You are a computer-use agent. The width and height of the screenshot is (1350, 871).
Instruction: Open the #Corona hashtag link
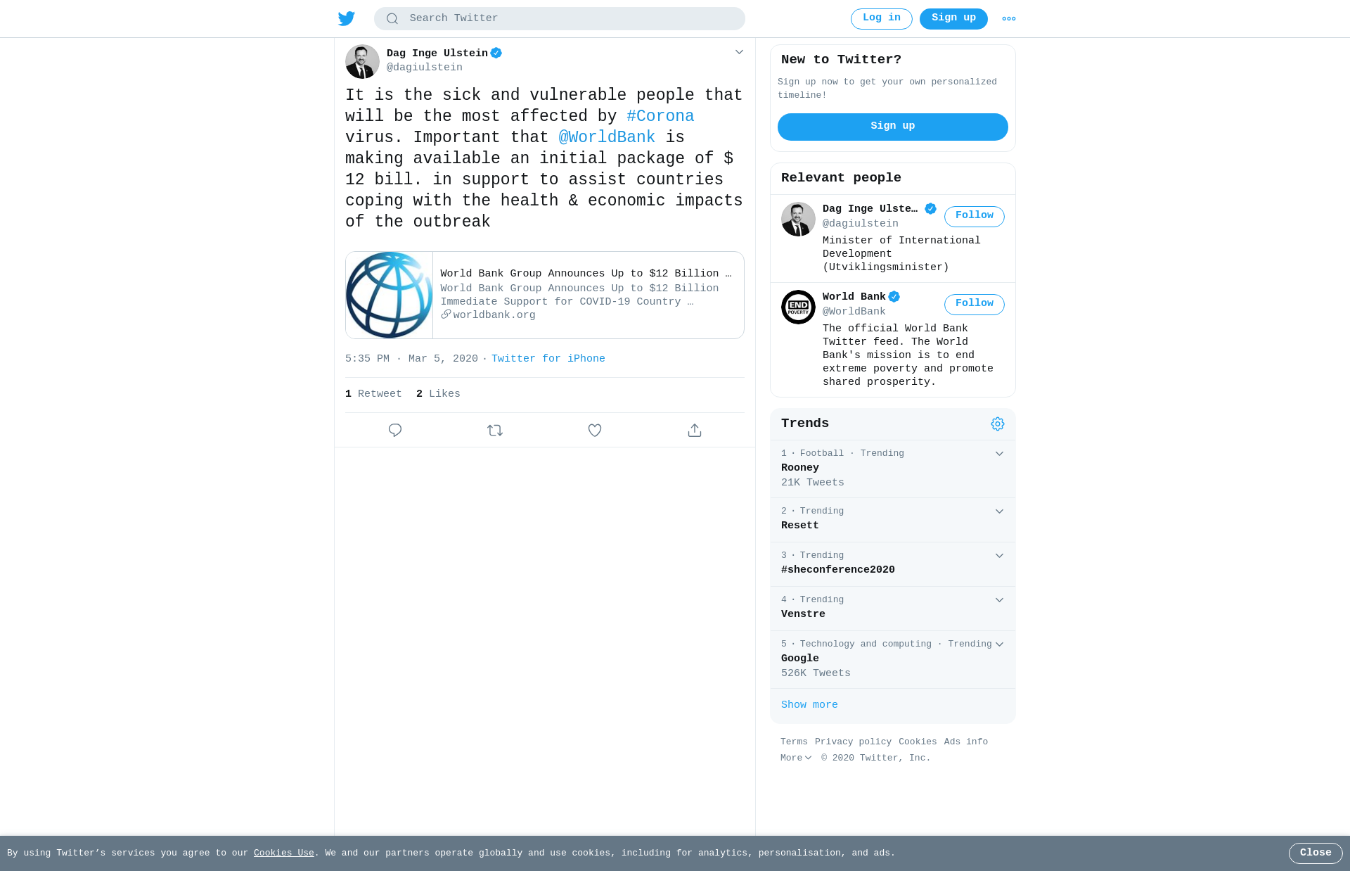point(660,116)
